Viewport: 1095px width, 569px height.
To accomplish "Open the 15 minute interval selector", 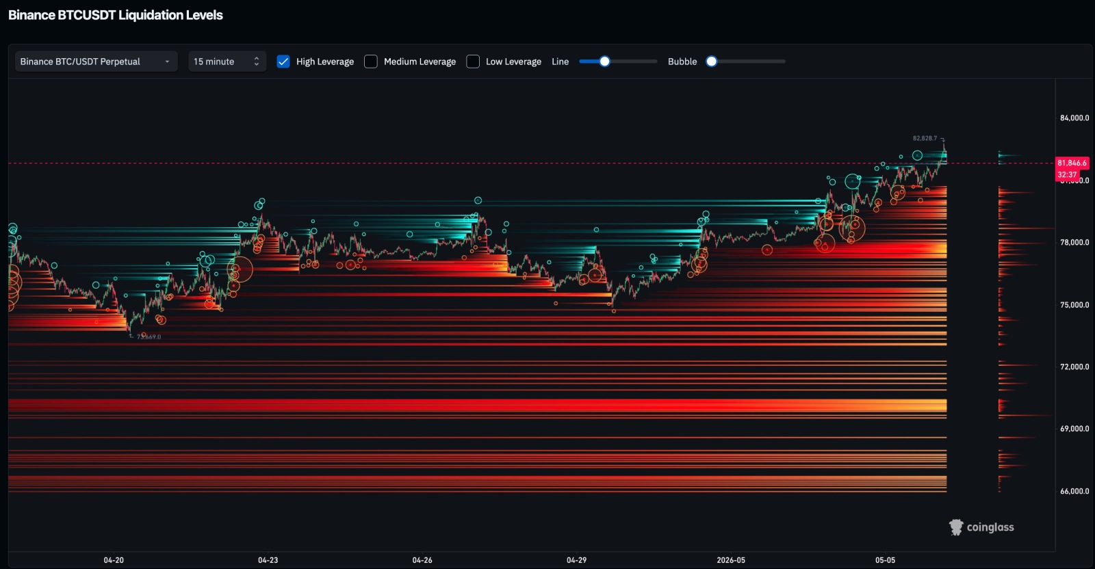I will pyautogui.click(x=227, y=62).
